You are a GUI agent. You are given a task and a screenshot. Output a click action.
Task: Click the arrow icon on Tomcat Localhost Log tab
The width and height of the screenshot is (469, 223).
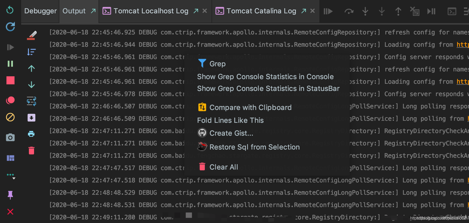click(196, 11)
